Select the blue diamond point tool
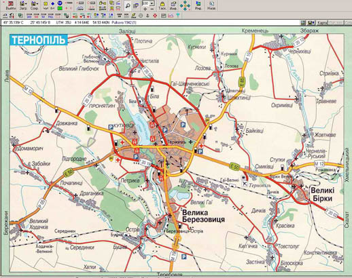The height and width of the screenshot is (278, 352). click(53, 4)
